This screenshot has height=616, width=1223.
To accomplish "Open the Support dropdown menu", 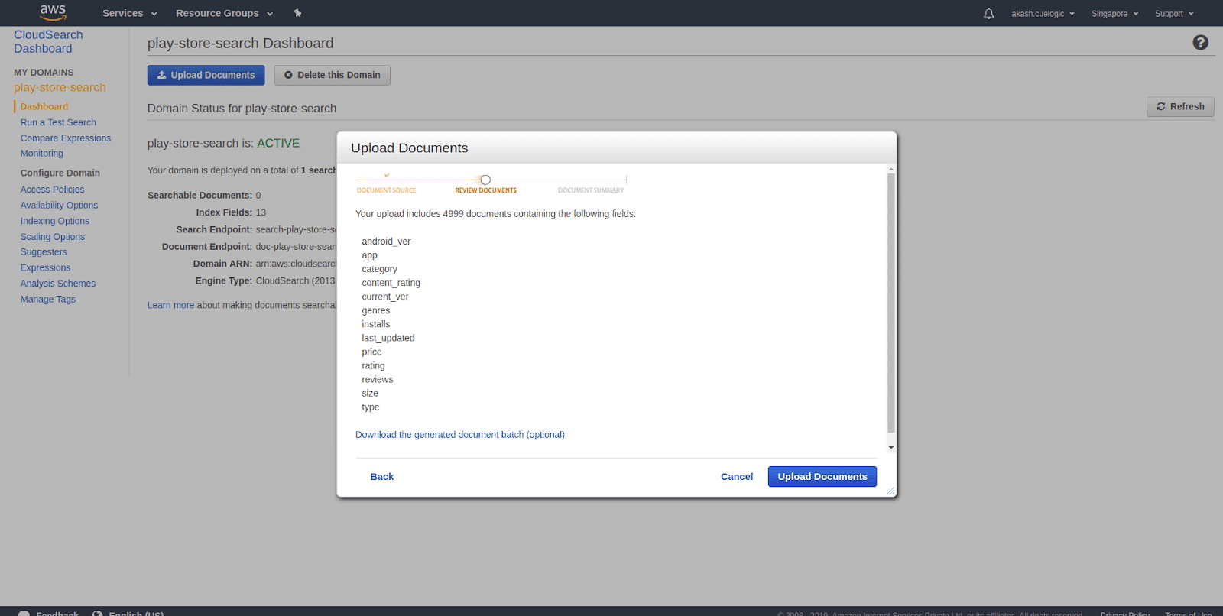I will [x=1173, y=14].
